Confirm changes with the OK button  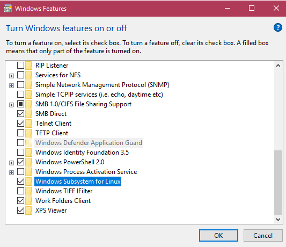pos(218,236)
